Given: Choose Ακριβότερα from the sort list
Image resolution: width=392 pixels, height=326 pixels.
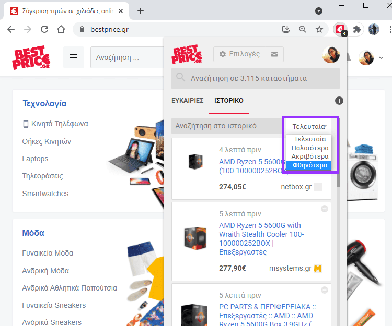Looking at the screenshot, I should 310,156.
